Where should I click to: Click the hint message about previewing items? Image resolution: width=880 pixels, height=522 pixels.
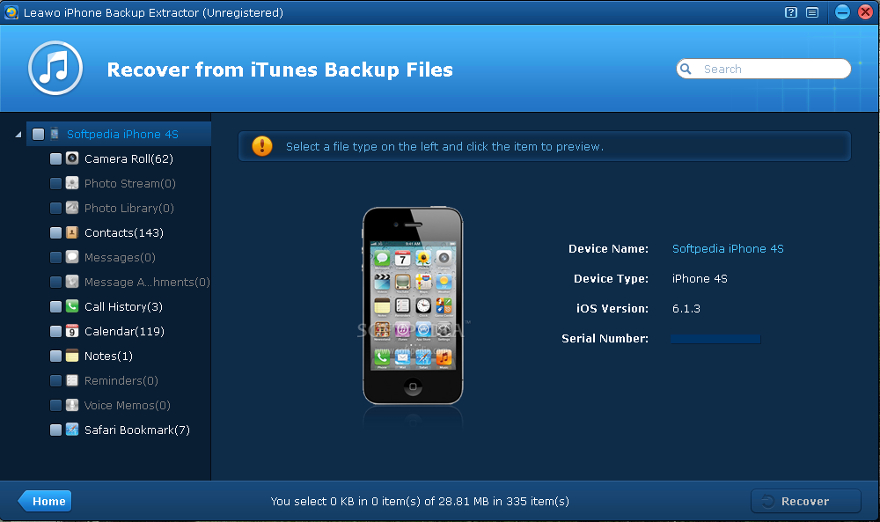pyautogui.click(x=445, y=146)
